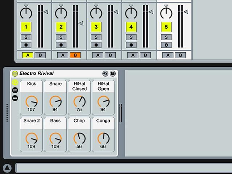The width and height of the screenshot is (232, 174).
Task: Click the Kick macro knob
Action: 32,101
